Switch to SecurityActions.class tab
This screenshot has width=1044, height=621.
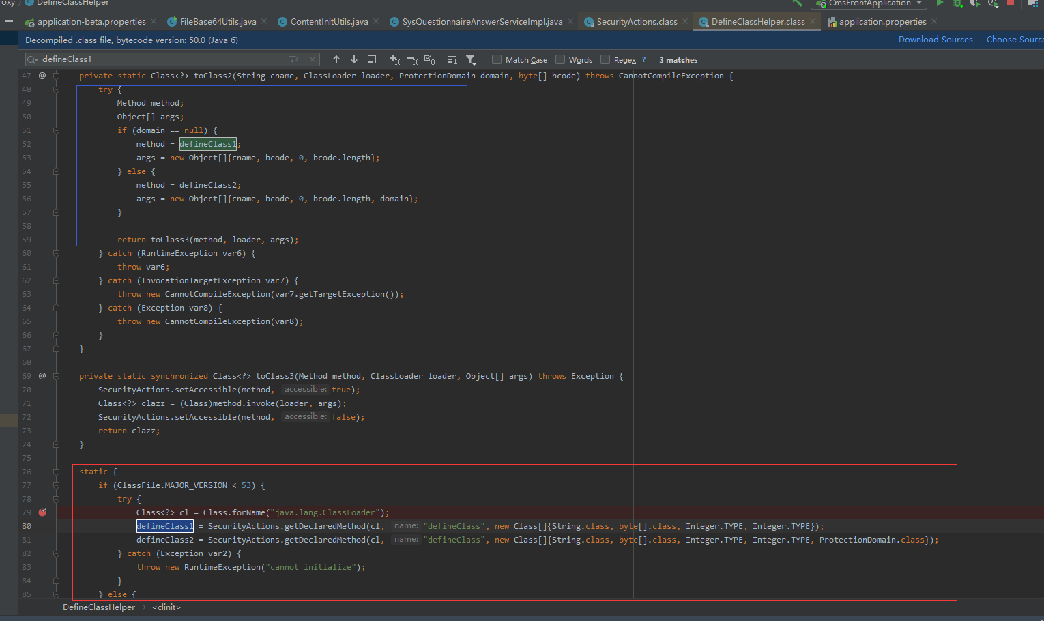[x=636, y=22]
